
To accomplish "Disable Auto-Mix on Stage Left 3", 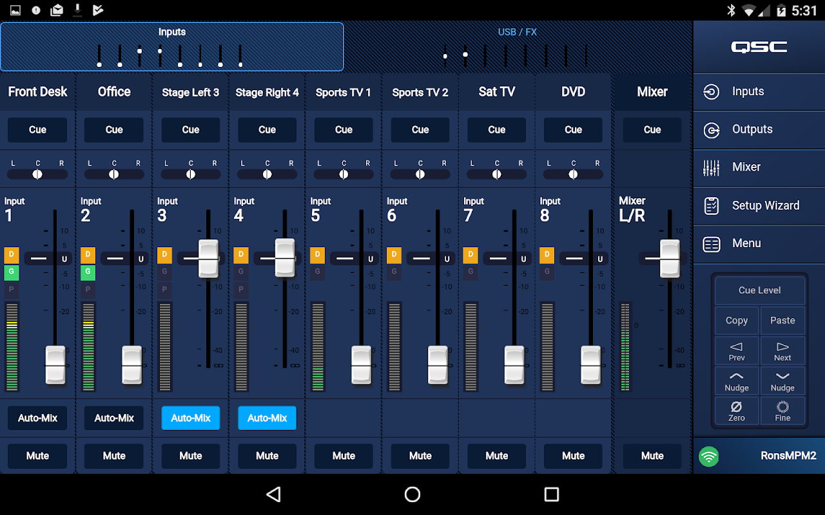I will [191, 418].
